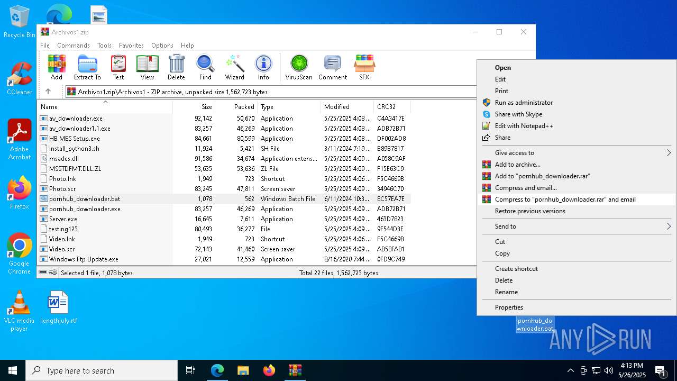The width and height of the screenshot is (677, 381).
Task: Open the Recycle Bin desktop icon
Action: [x=20, y=22]
